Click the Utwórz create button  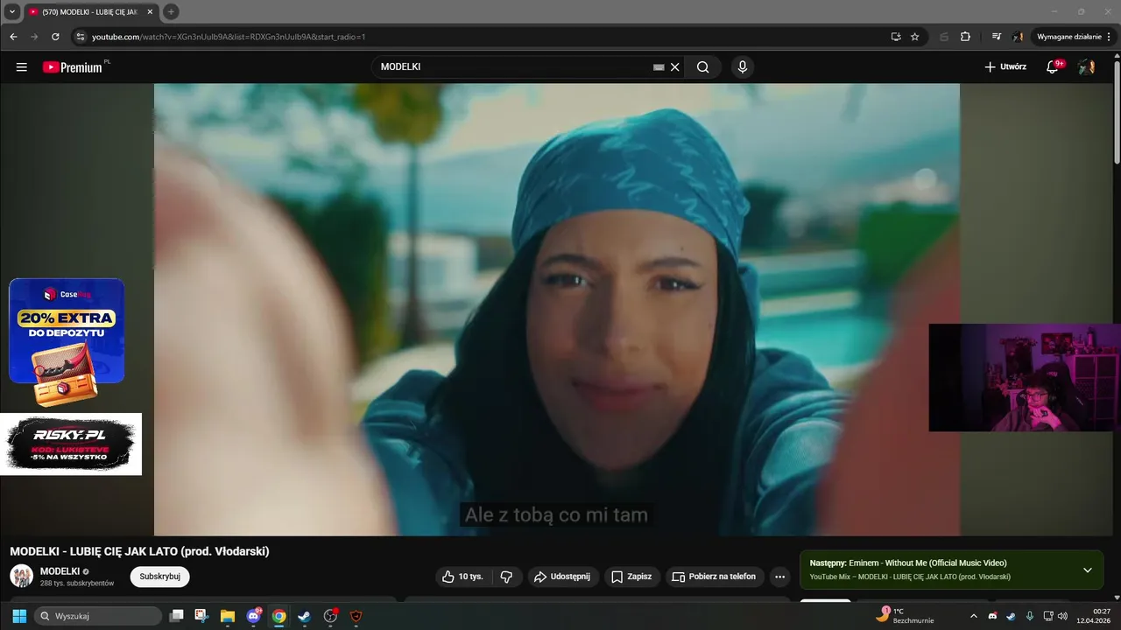click(x=1005, y=66)
